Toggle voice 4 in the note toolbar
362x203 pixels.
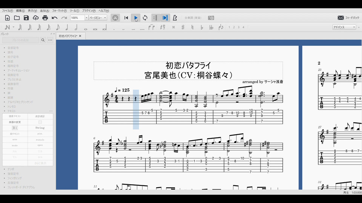(243, 27)
